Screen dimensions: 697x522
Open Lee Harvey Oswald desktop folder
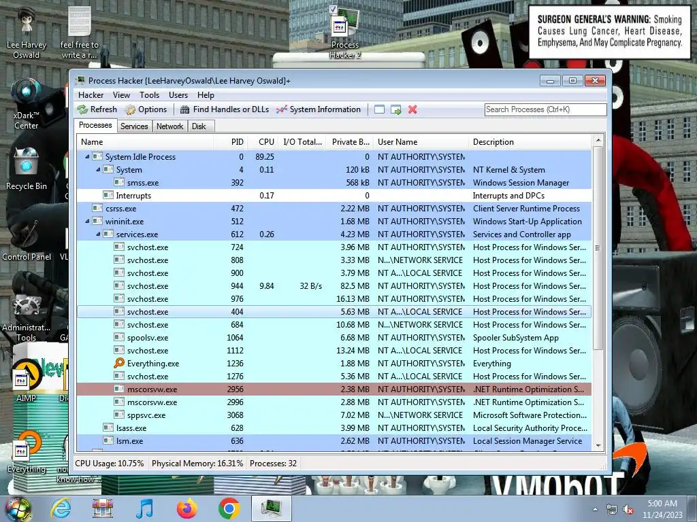[x=27, y=33]
